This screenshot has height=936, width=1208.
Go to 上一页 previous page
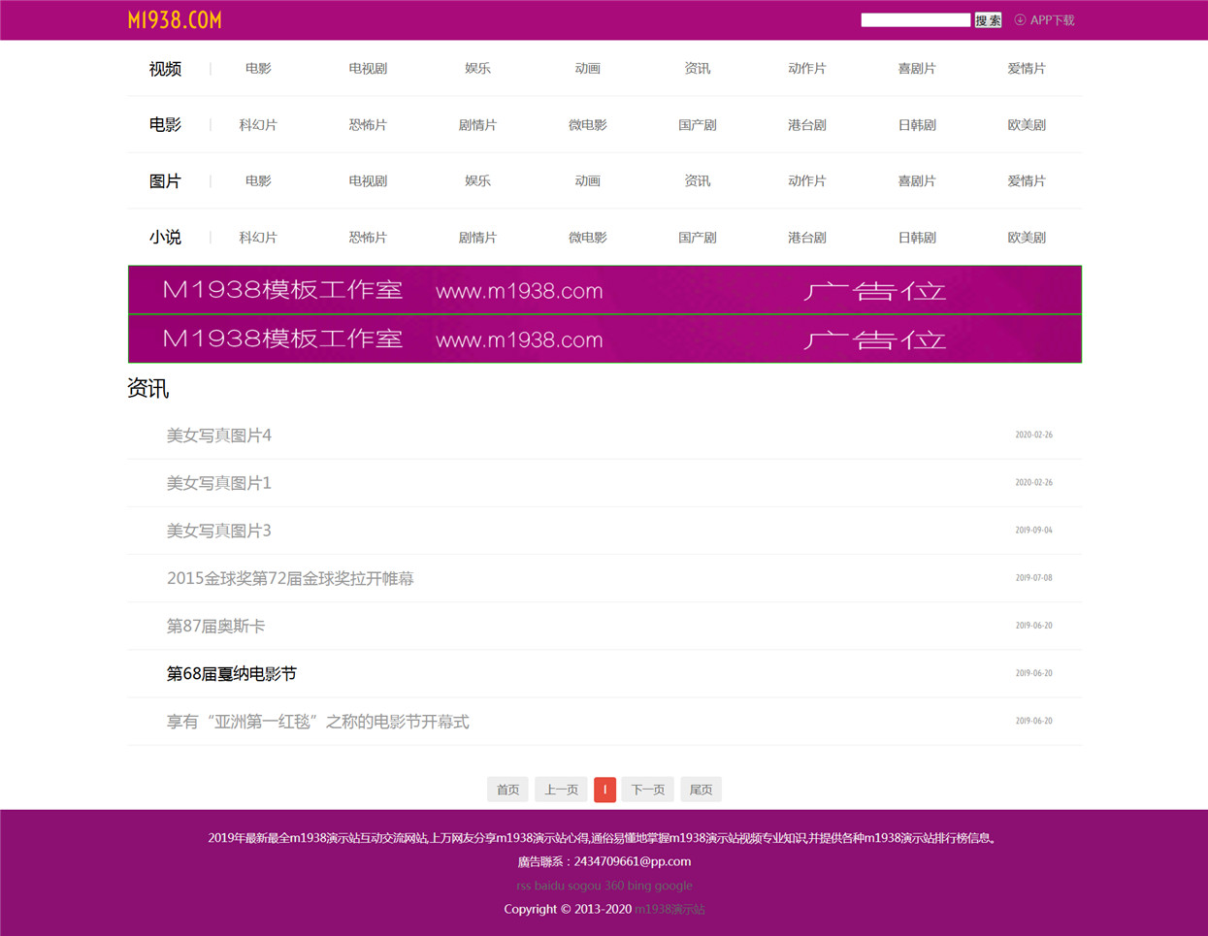[561, 790]
